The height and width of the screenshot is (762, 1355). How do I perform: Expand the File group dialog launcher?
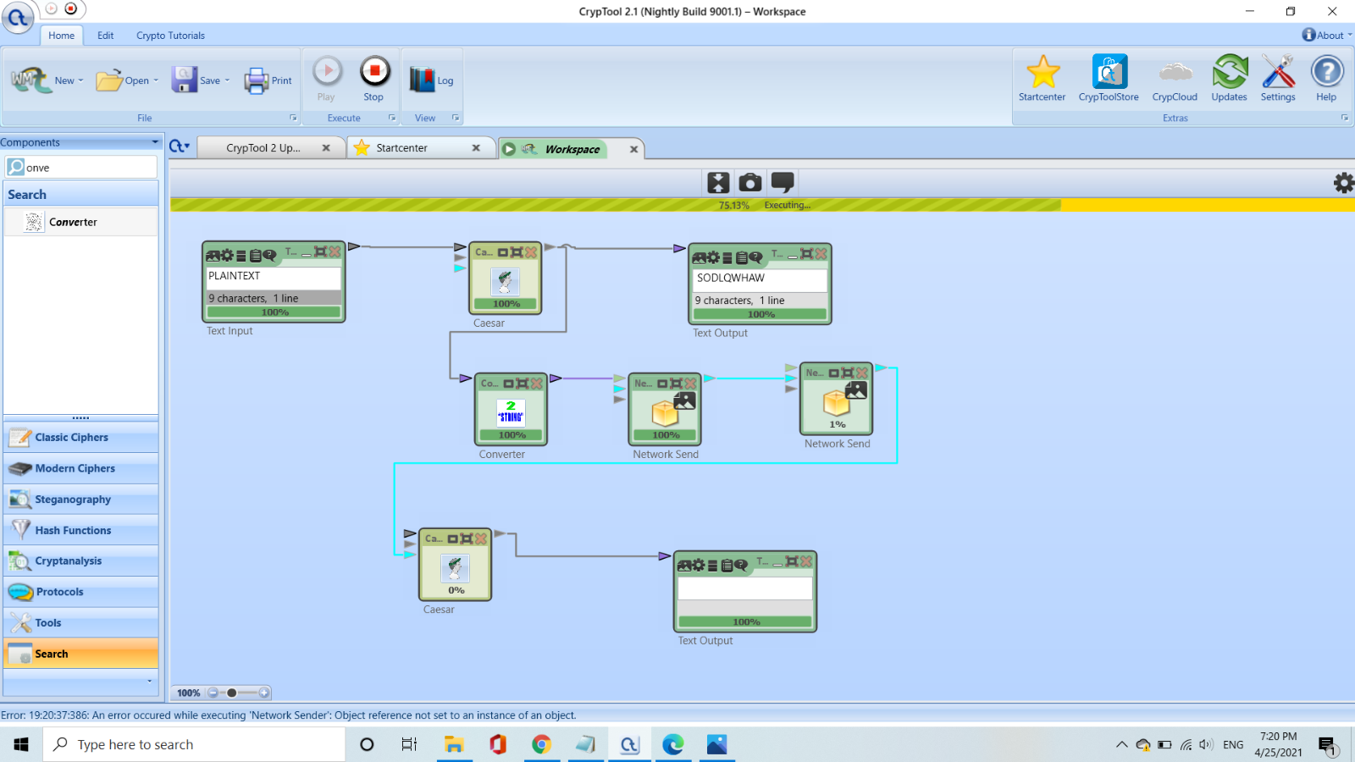point(294,118)
